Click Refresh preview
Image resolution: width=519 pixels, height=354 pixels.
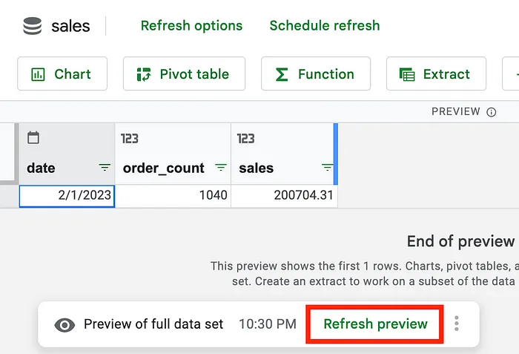(375, 324)
